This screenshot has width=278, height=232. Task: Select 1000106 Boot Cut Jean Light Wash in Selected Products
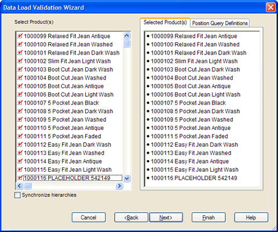pyautogui.click(x=193, y=95)
